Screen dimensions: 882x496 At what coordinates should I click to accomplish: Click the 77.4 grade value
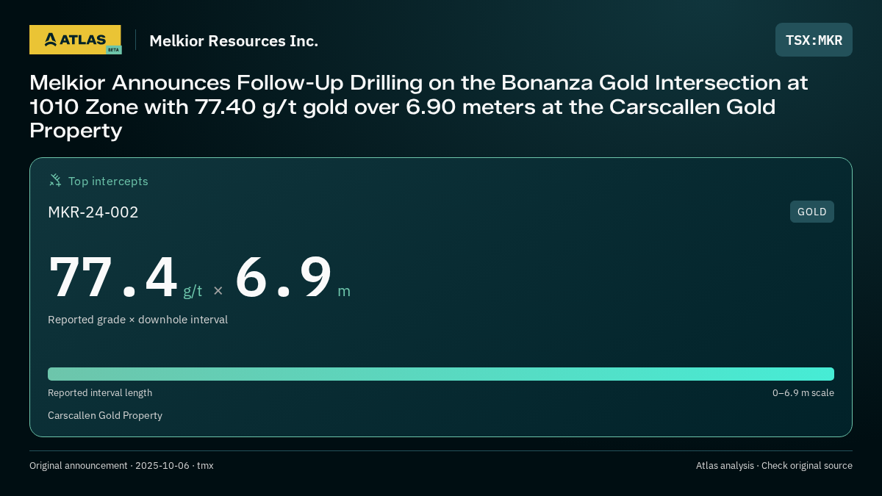click(113, 277)
